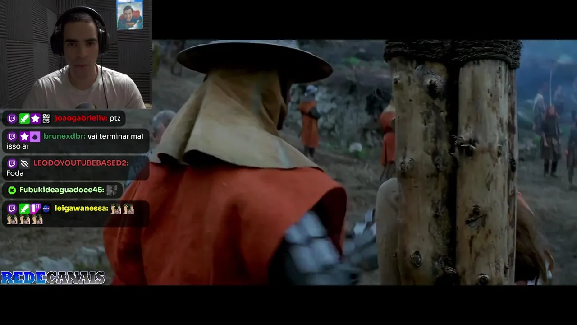
Task: Click the diamond badge beside brunexdbr
Action: pyautogui.click(x=35, y=136)
